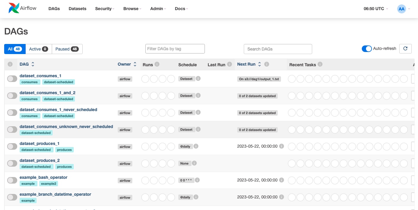Open the Datasets navigation item
The width and height of the screenshot is (418, 210).
coord(78,9)
